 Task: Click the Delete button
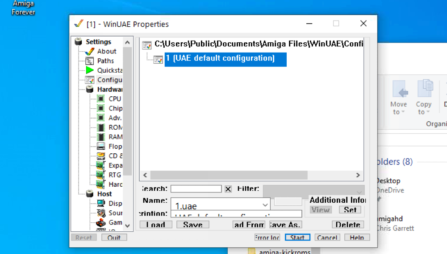348,225
